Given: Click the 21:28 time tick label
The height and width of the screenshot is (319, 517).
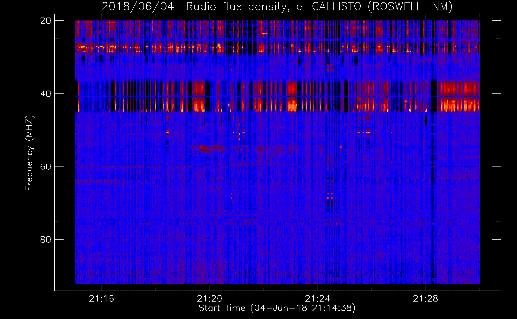Looking at the screenshot, I should 426,299.
